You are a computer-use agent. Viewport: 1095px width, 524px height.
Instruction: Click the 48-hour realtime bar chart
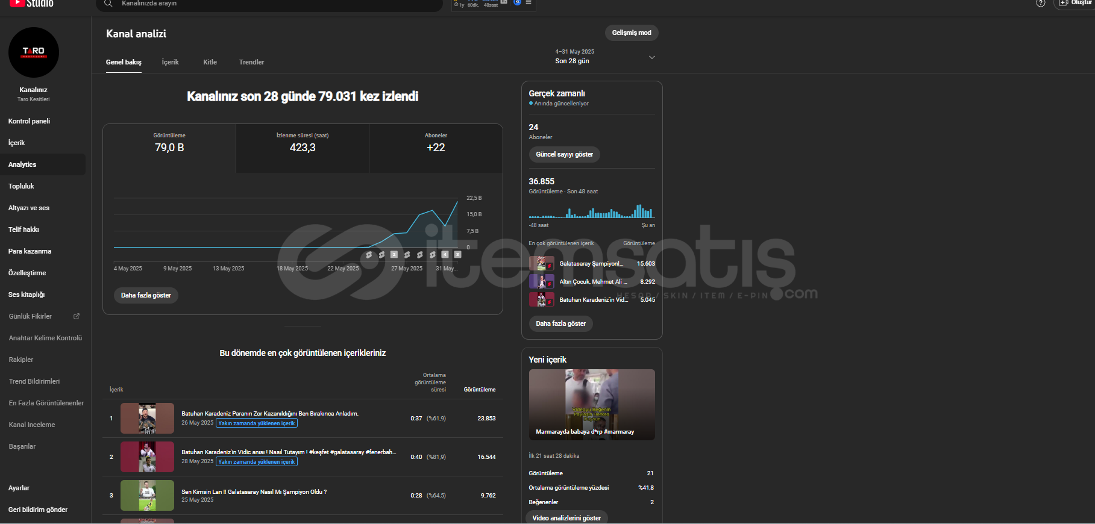point(592,211)
